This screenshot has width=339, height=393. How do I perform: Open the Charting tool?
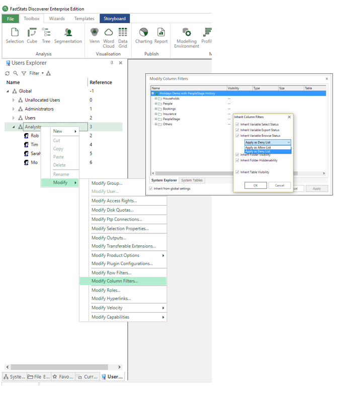(x=143, y=36)
